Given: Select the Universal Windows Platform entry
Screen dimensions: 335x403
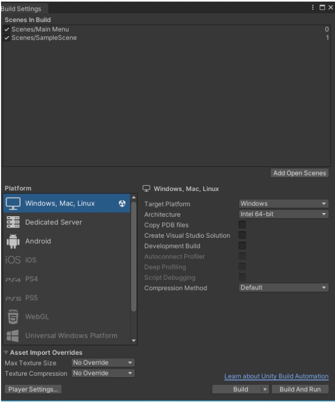Looking at the screenshot, I should pyautogui.click(x=66, y=336).
